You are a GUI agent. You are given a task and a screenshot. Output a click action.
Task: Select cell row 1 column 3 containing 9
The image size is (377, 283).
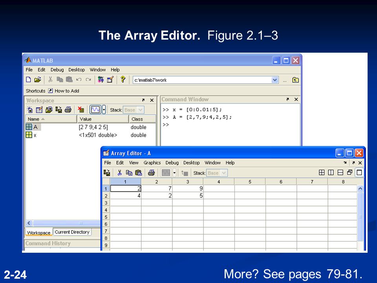pos(188,188)
